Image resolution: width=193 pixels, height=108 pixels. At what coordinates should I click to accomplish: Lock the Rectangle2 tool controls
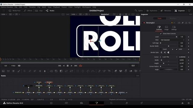186,23
